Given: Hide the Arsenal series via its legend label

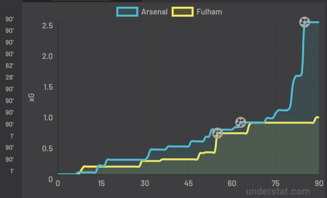Looking at the screenshot, I should click(x=154, y=12).
